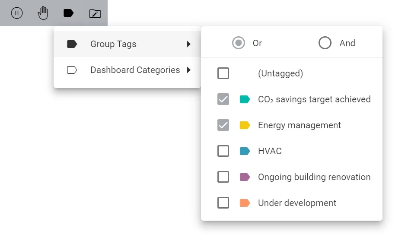Check the (Untagged) checkbox

(x=223, y=73)
